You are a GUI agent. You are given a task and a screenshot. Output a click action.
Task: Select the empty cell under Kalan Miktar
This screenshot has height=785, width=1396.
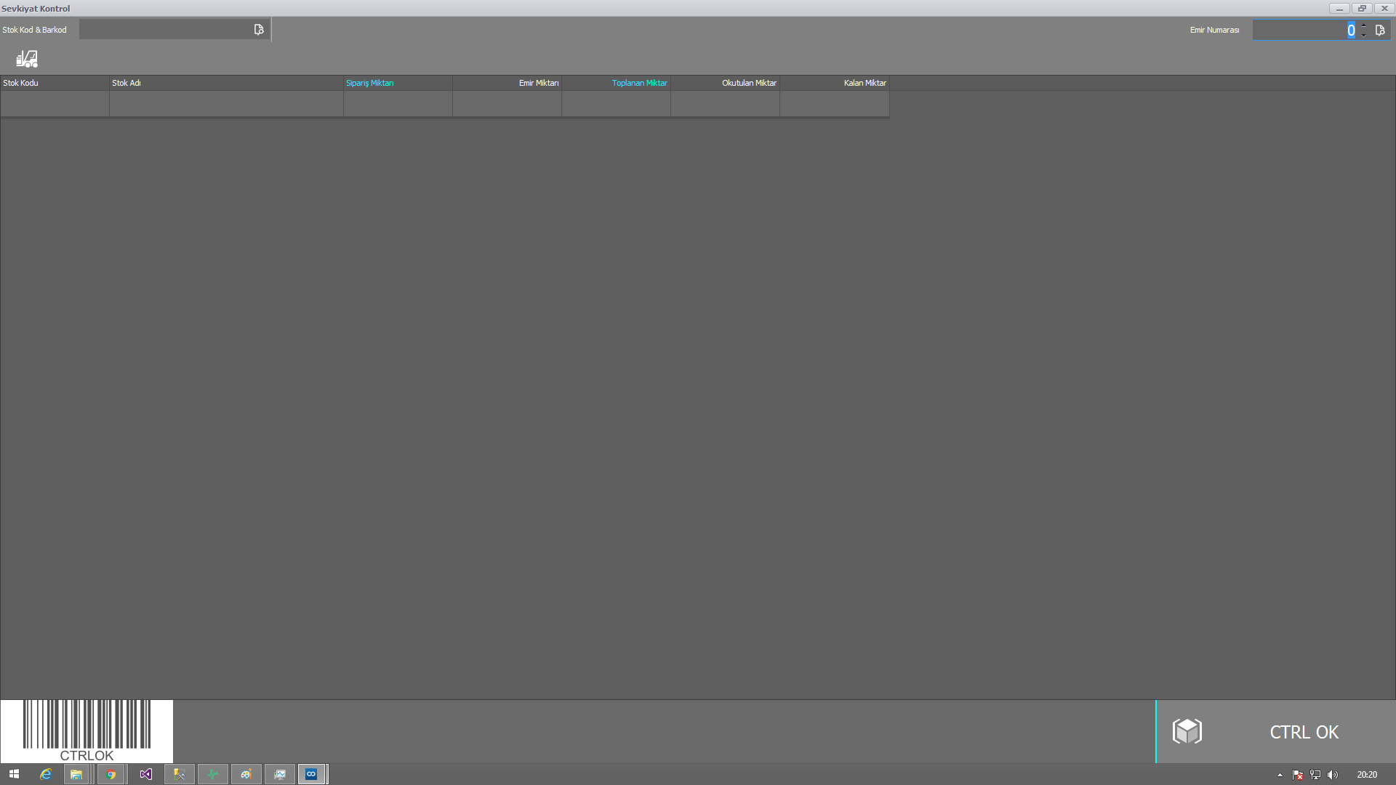click(835, 103)
